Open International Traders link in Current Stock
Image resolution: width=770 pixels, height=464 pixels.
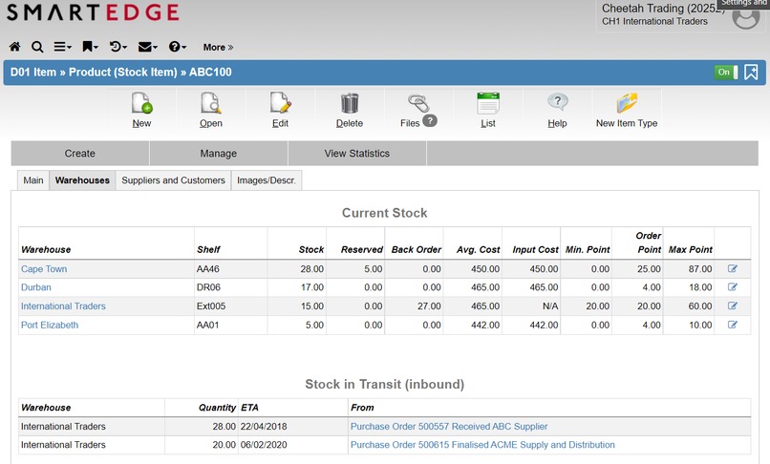[x=63, y=306]
